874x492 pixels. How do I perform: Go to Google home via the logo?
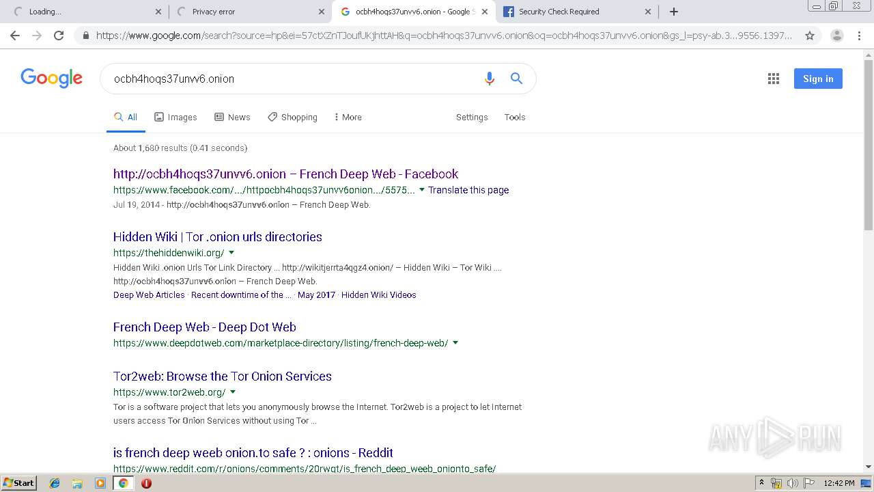pos(52,78)
